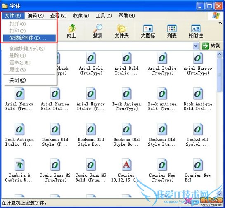Click the Fonts folder title bar icon

(x=5, y=6)
